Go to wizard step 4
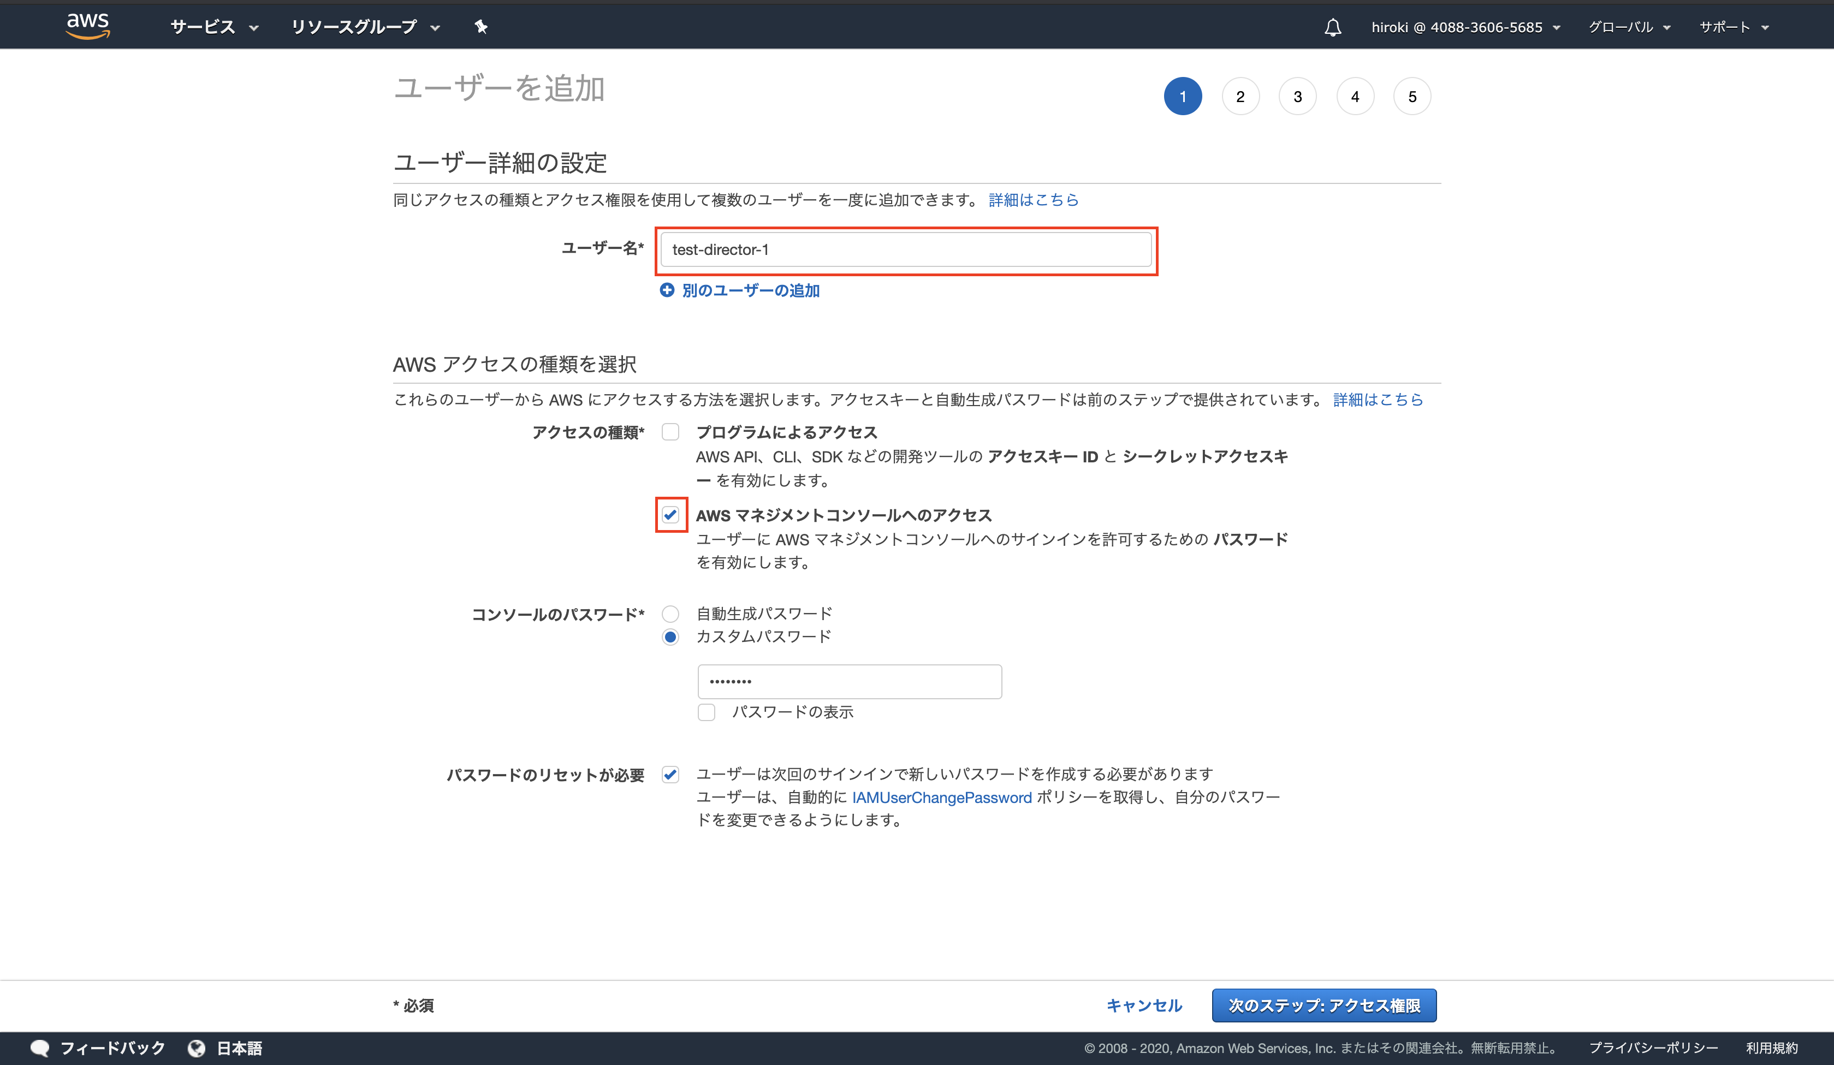 (1355, 96)
